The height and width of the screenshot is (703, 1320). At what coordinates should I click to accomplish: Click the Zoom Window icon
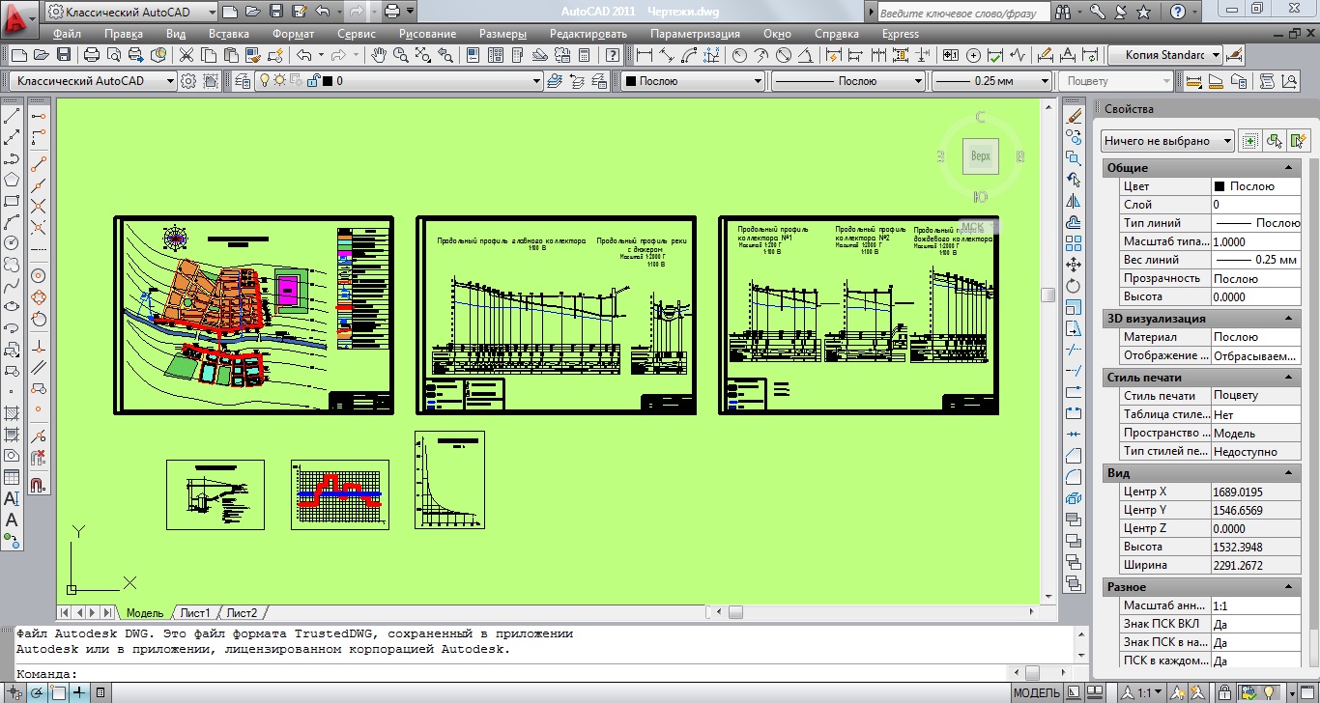(424, 55)
